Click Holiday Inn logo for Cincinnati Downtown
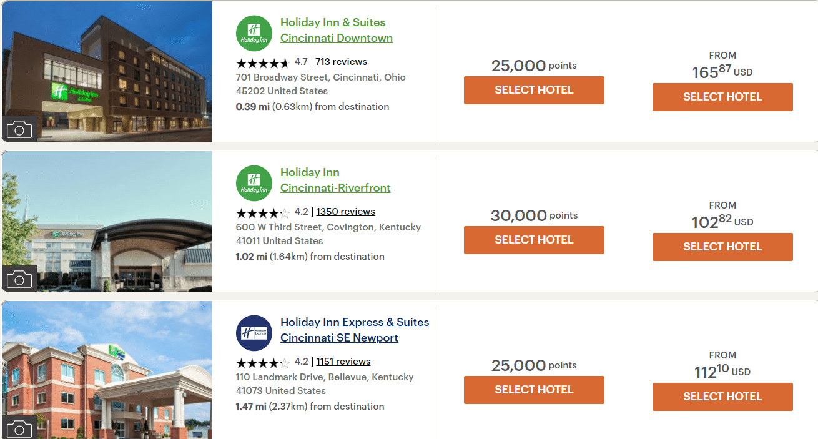Image resolution: width=818 pixels, height=439 pixels. 254,33
